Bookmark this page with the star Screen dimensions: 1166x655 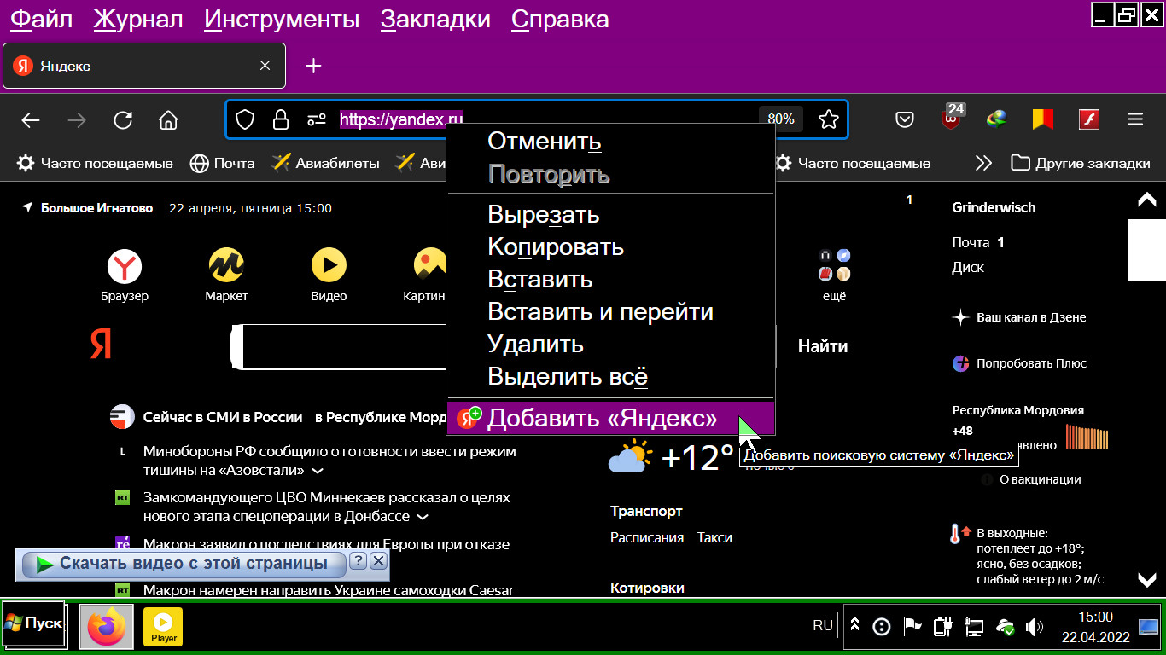(828, 119)
